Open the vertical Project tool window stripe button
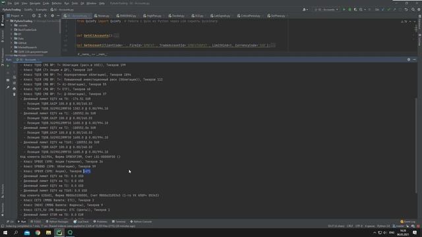Screen dimensions: 422x237 click(3, 20)
